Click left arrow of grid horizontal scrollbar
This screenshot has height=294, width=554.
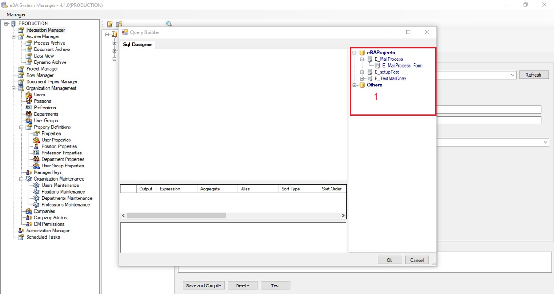(124, 216)
